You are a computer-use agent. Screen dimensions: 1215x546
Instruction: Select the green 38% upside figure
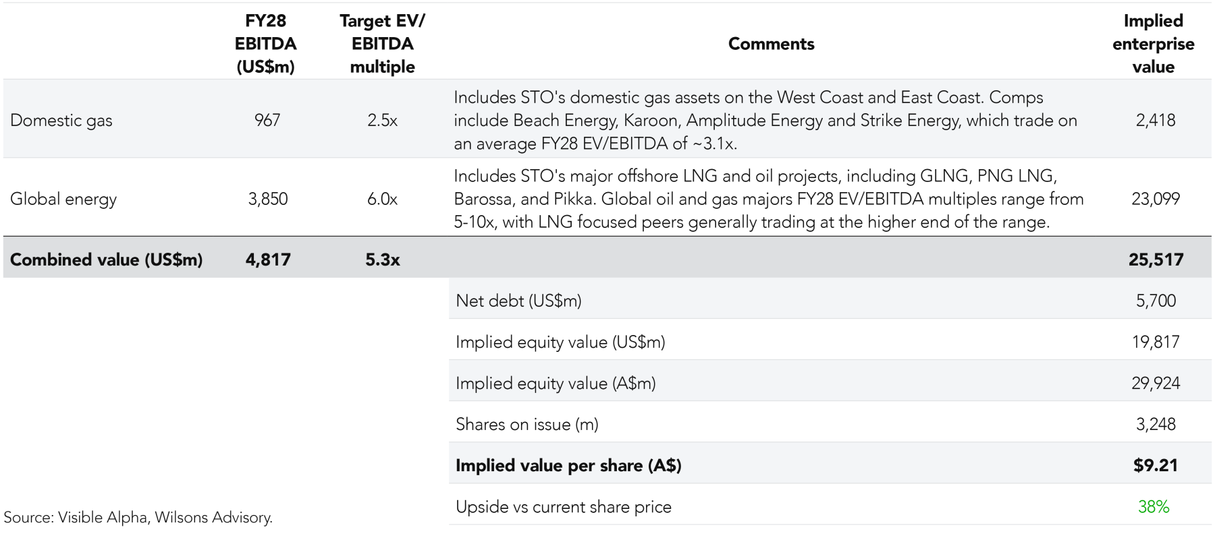click(x=1154, y=507)
